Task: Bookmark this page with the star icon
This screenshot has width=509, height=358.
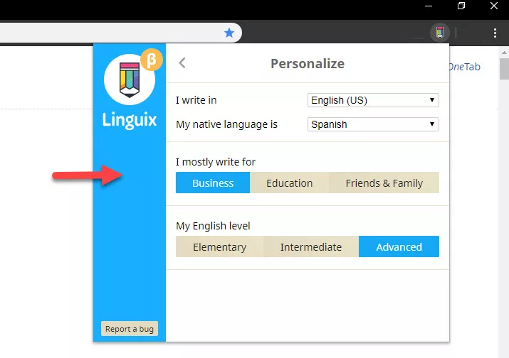Action: click(229, 33)
